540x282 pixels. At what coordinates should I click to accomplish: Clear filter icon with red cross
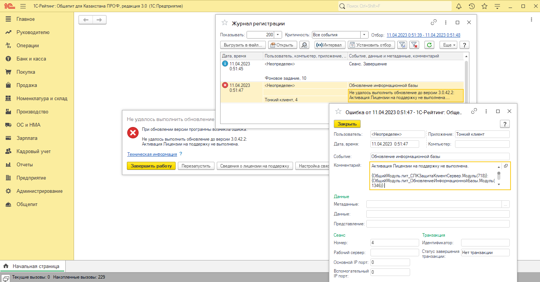pos(415,45)
